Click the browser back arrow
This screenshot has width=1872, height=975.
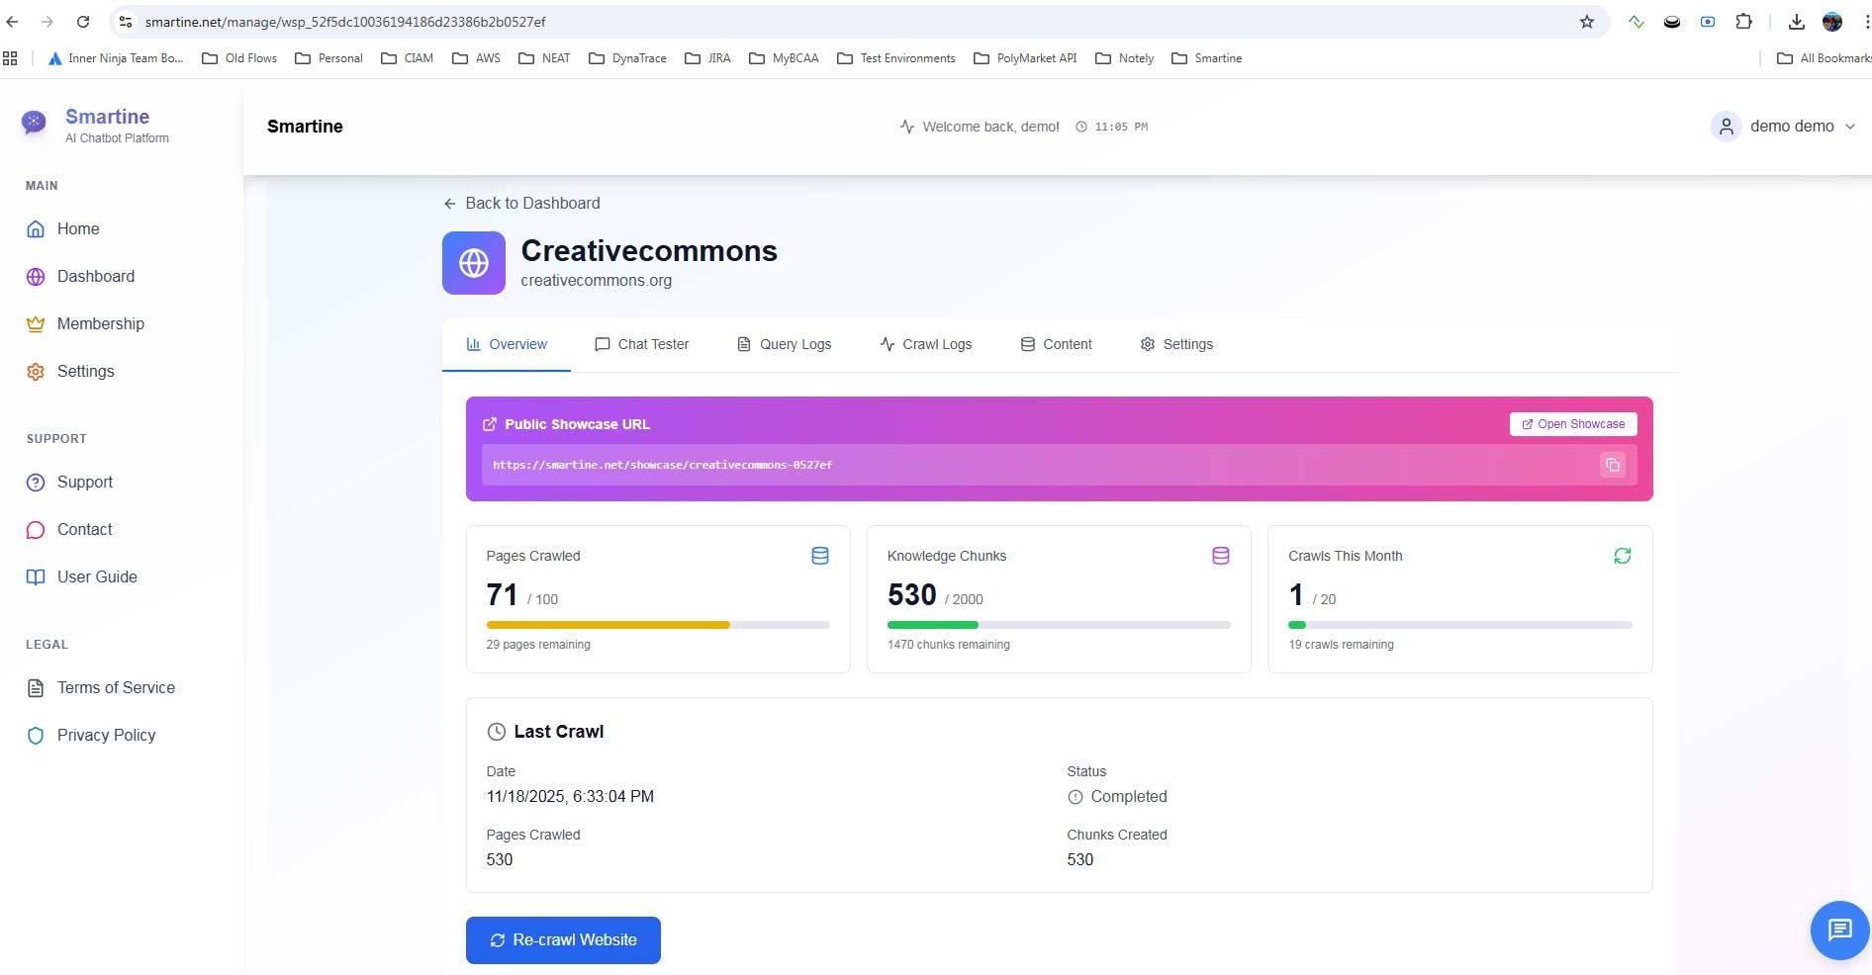coord(12,21)
